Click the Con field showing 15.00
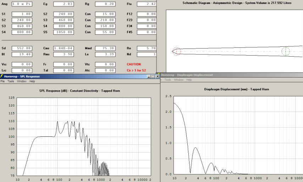This screenshot has width=303, height=182. pos(105,14)
